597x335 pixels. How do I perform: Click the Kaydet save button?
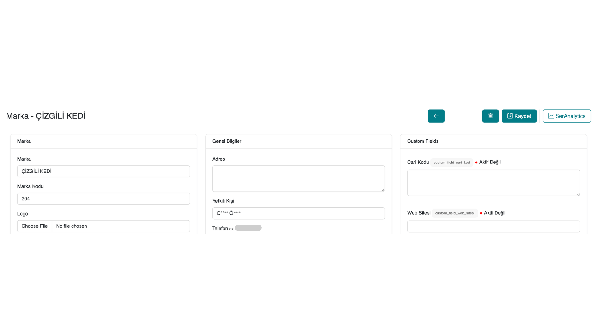click(519, 116)
